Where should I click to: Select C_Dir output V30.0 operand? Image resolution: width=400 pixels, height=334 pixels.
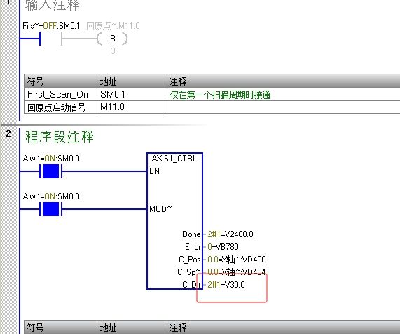226,284
